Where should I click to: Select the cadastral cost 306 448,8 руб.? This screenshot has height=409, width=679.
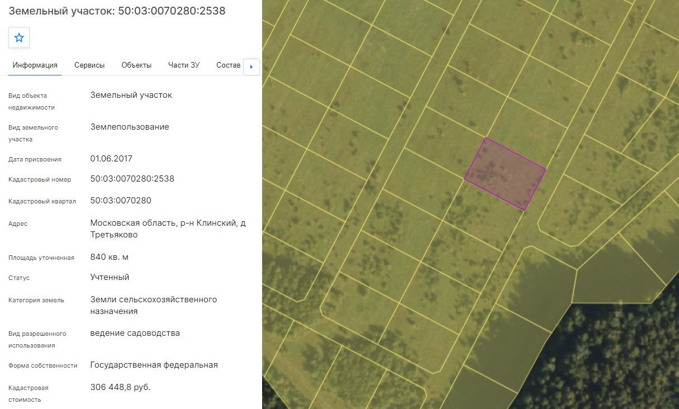[x=121, y=387]
